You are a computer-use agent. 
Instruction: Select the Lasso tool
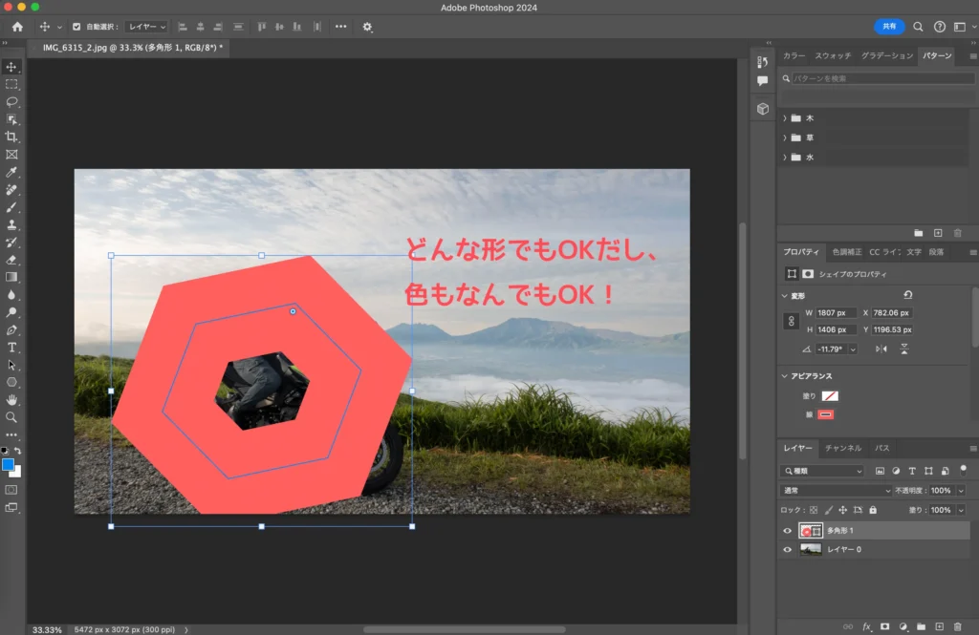11,101
